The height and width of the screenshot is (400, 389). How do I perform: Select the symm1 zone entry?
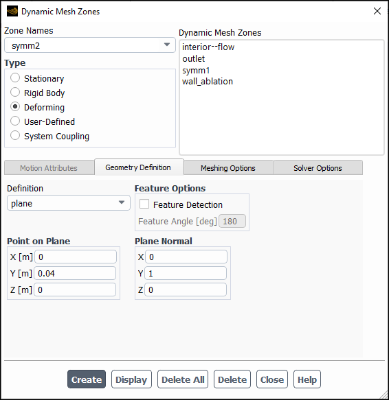click(196, 70)
